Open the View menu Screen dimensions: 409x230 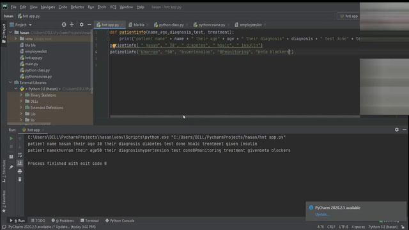point(33,7)
